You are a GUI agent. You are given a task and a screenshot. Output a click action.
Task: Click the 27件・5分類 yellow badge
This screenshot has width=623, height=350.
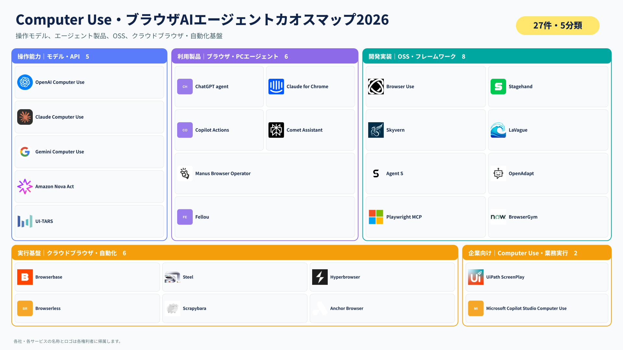click(x=557, y=26)
